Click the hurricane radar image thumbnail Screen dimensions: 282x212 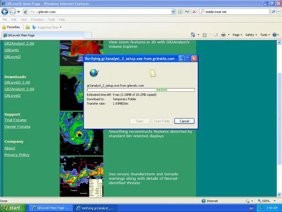coord(82,133)
